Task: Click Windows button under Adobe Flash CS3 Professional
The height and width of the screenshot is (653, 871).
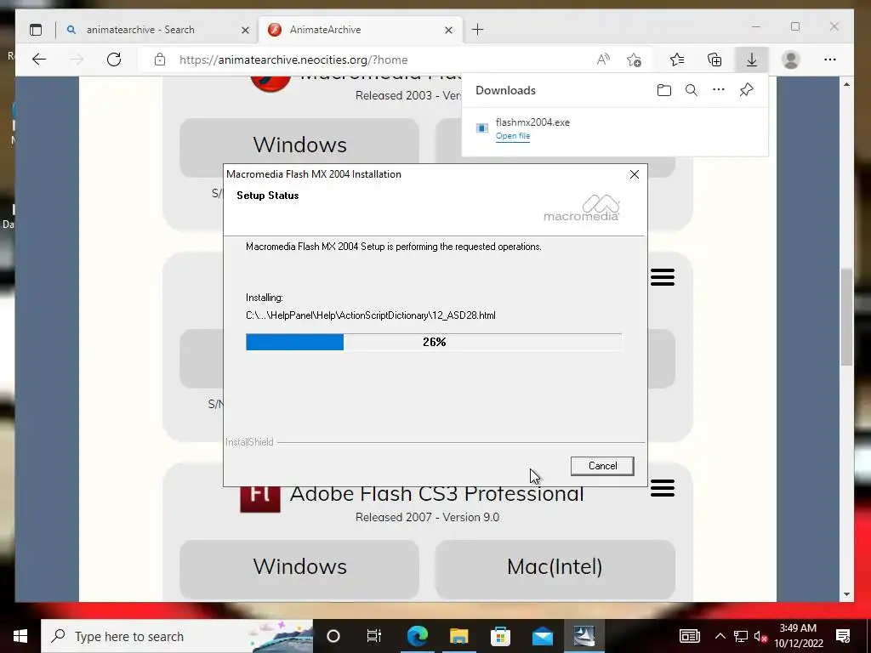Action: [299, 567]
